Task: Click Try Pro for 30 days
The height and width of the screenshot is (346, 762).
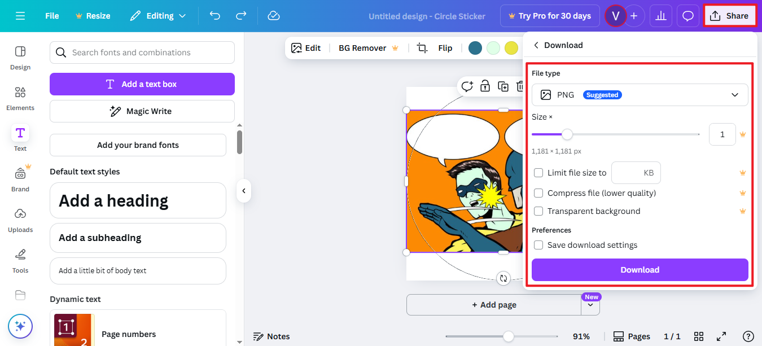Action: (x=549, y=16)
